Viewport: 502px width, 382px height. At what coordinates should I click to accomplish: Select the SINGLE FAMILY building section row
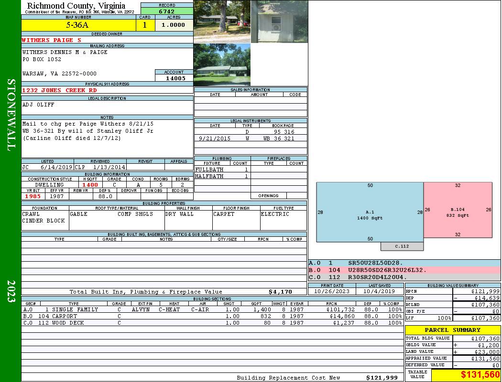[212, 309]
